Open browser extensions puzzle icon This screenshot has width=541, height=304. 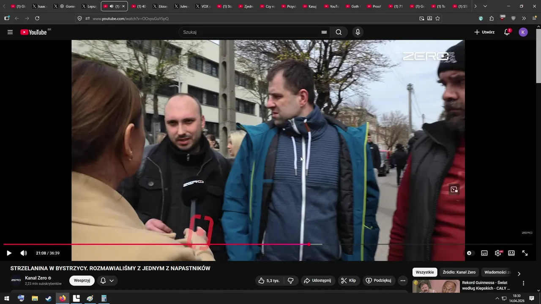492,19
